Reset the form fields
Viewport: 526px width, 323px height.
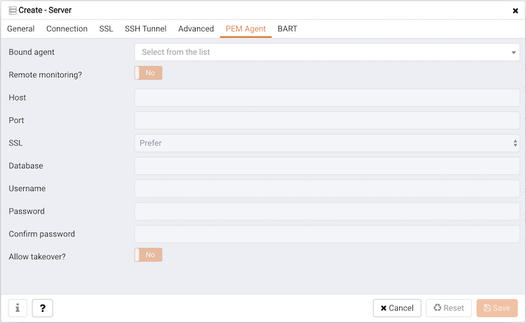tap(449, 308)
